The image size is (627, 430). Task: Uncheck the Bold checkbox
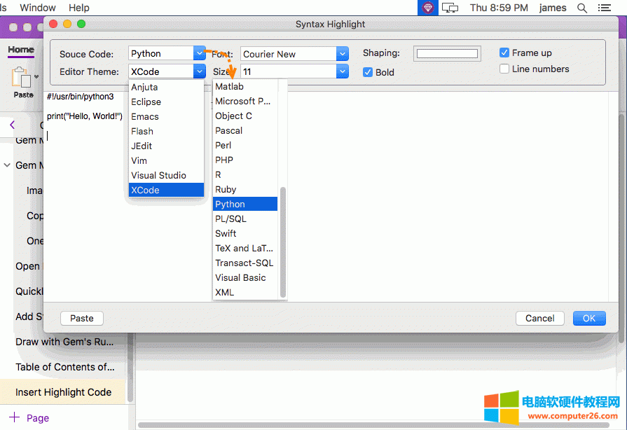point(368,72)
